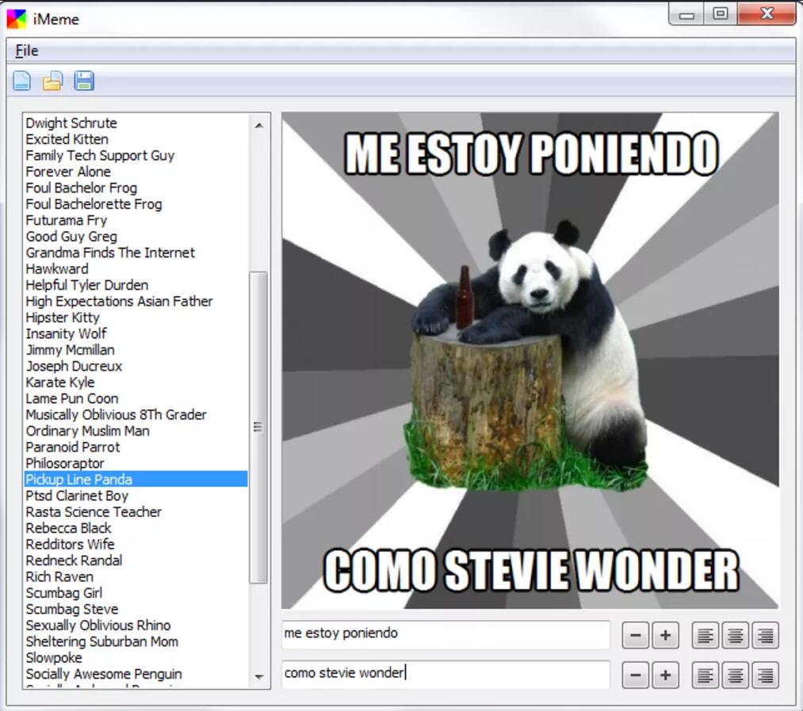This screenshot has height=711, width=803.
Task: Click the Save floppy disk icon
Action: (84, 81)
